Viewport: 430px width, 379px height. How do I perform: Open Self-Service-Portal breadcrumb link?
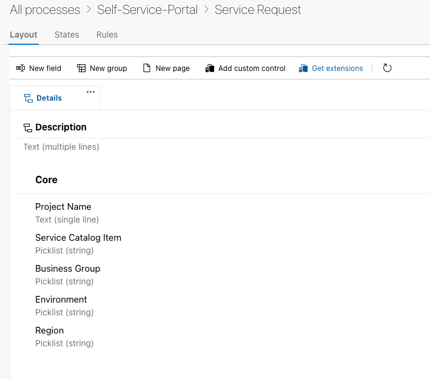tap(147, 10)
